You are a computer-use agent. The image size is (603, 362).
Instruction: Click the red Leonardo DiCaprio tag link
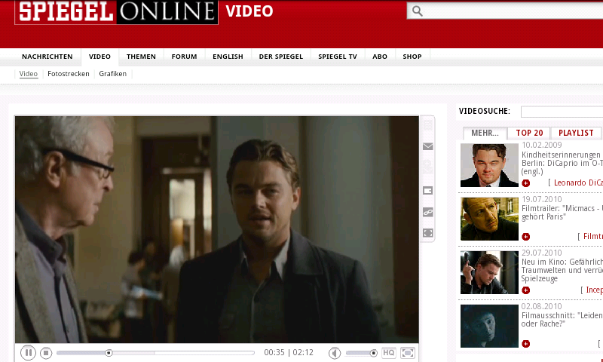pyautogui.click(x=578, y=183)
